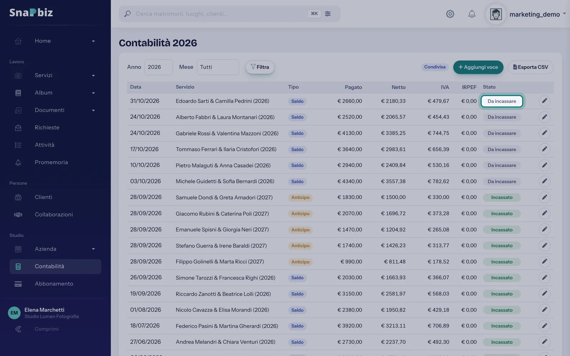Expand the Home menu arrow
The image size is (570, 356).
coord(93,41)
